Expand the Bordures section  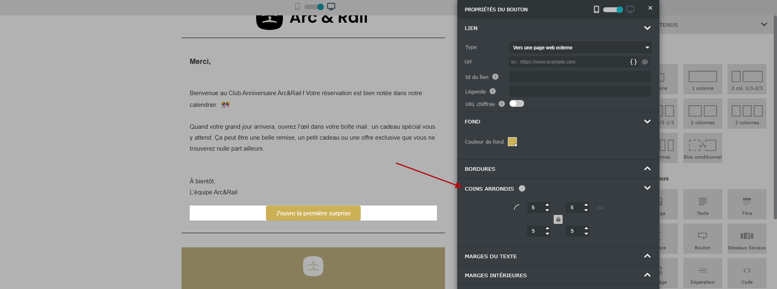(558, 169)
